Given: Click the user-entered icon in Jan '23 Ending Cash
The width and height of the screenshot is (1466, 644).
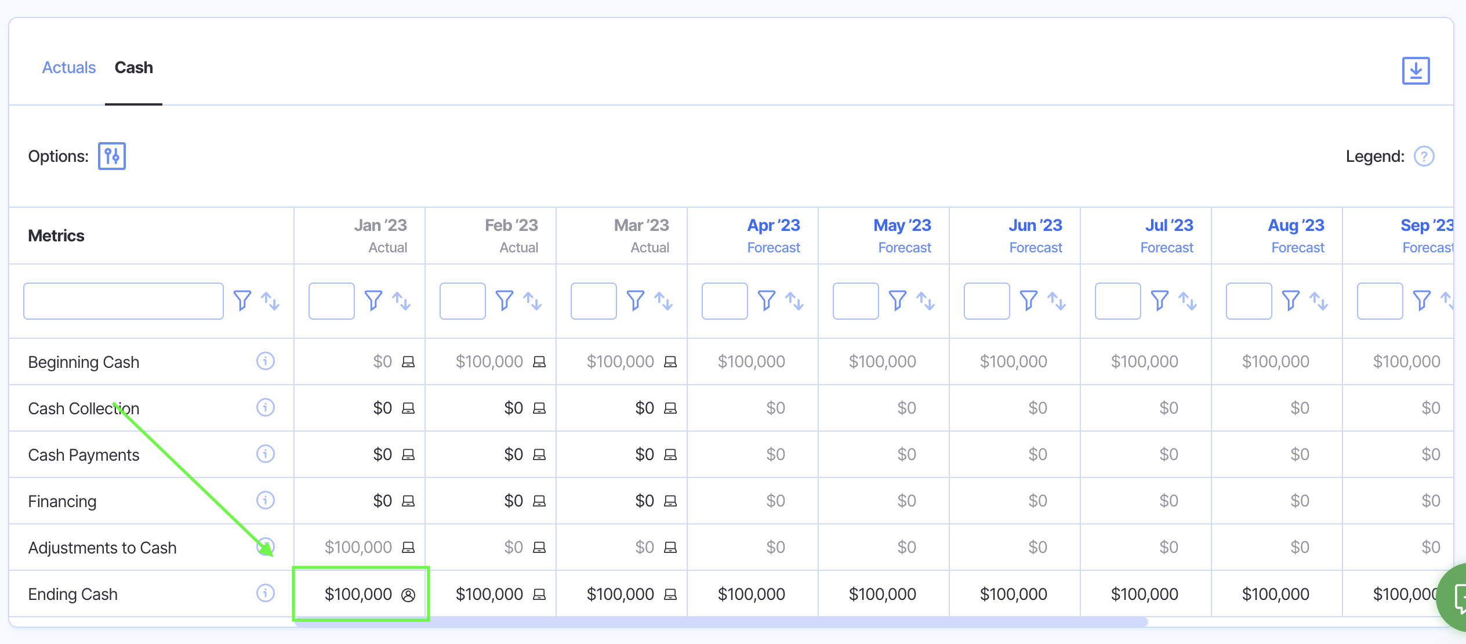Looking at the screenshot, I should pyautogui.click(x=408, y=595).
